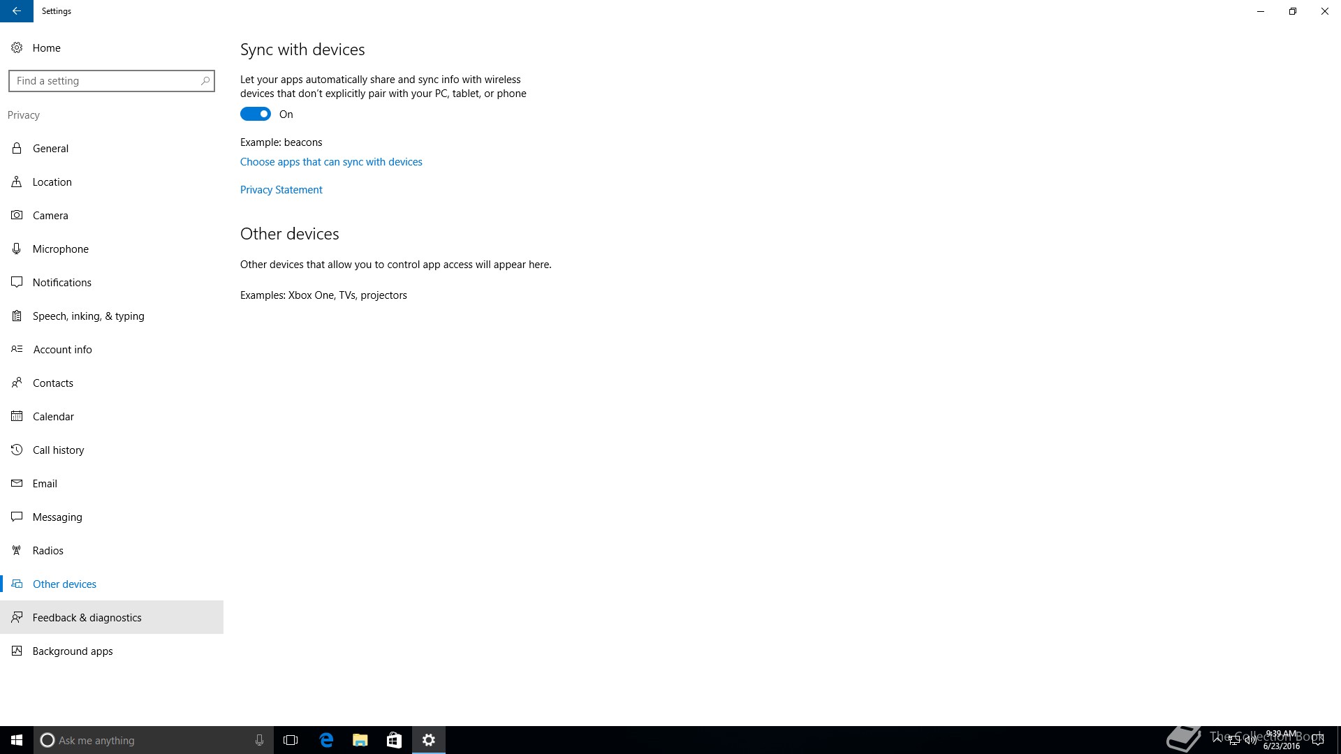Click the Messaging bubble icon
The height and width of the screenshot is (754, 1341).
[x=17, y=517]
